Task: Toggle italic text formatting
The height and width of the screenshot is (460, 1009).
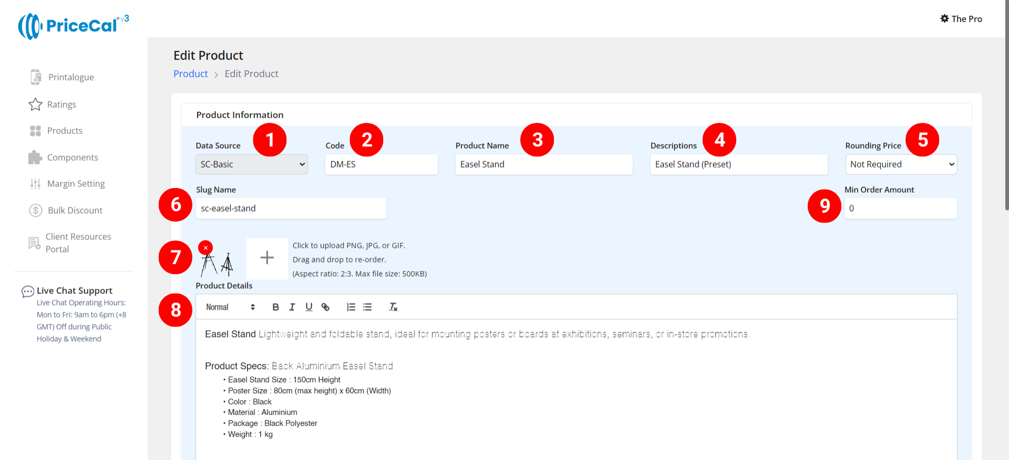Action: coord(292,307)
